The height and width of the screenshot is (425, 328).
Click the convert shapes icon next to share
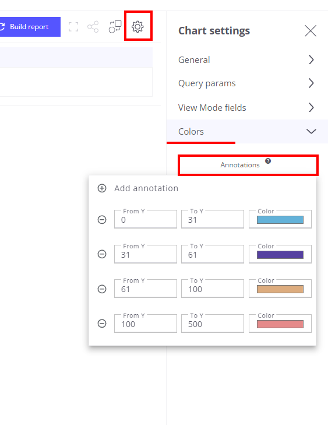coord(115,27)
